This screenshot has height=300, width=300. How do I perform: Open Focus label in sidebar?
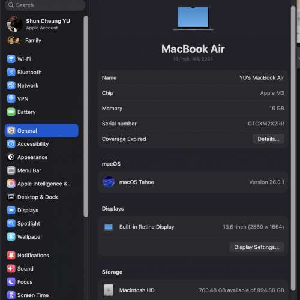pos(25,282)
